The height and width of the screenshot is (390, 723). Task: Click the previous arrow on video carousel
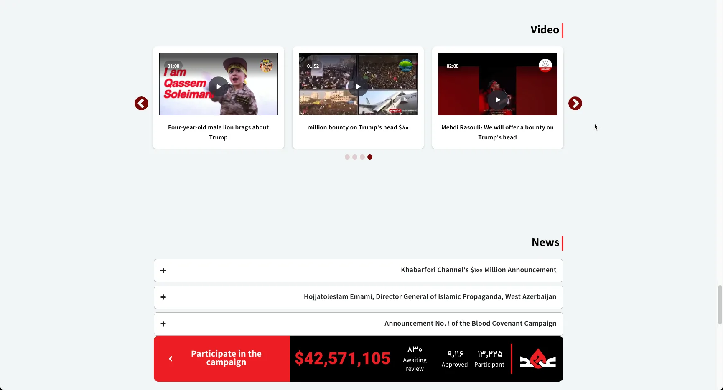coord(141,104)
